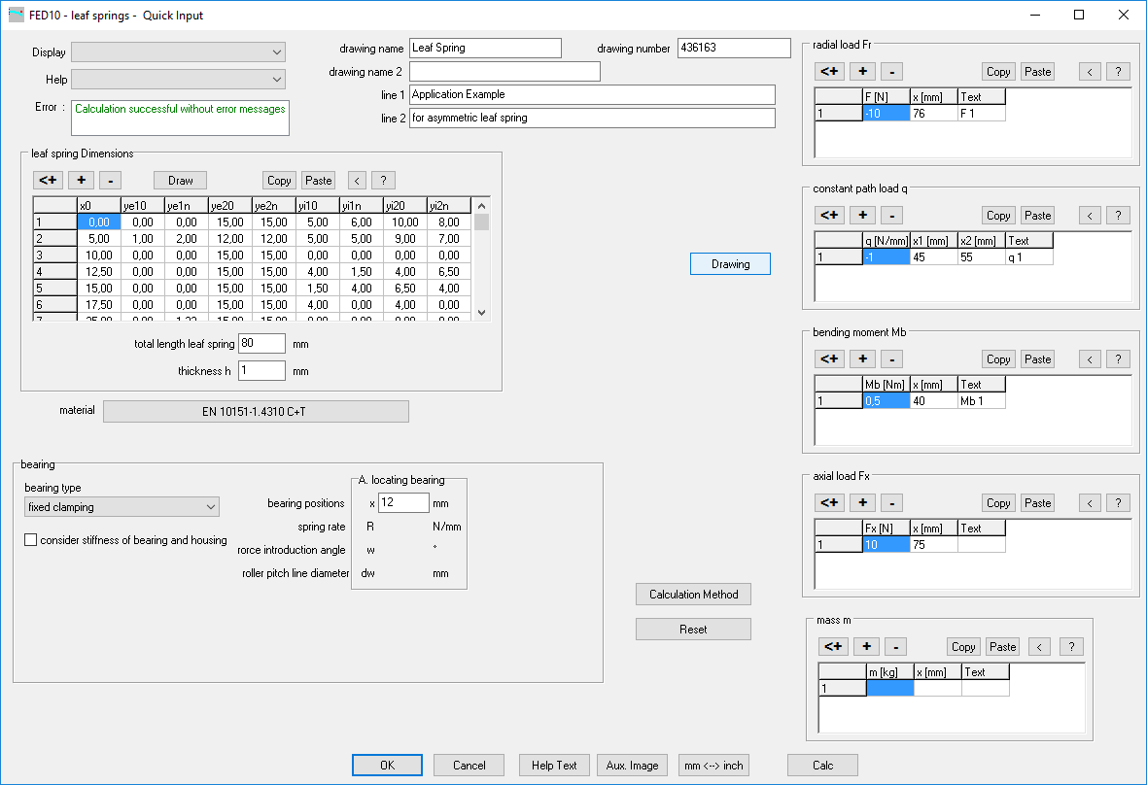Click the material EN 10151-1.4310 C+T button
The image size is (1147, 785).
pyautogui.click(x=256, y=412)
